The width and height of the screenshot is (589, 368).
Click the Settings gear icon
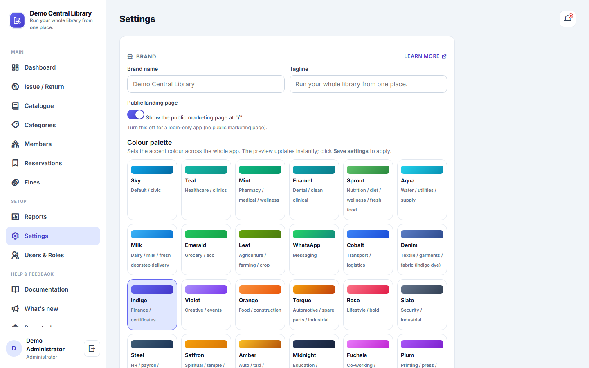click(16, 236)
